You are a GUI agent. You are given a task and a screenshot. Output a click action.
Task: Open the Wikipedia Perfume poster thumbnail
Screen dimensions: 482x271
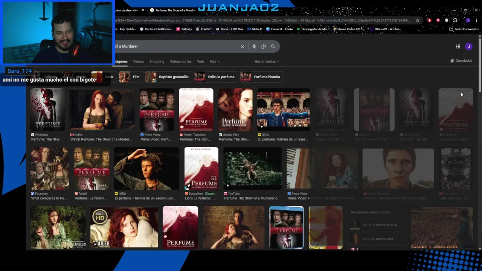pyautogui.click(x=47, y=110)
